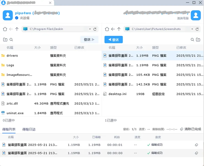Select transfer row taking 00:00:01

click(x=102, y=145)
